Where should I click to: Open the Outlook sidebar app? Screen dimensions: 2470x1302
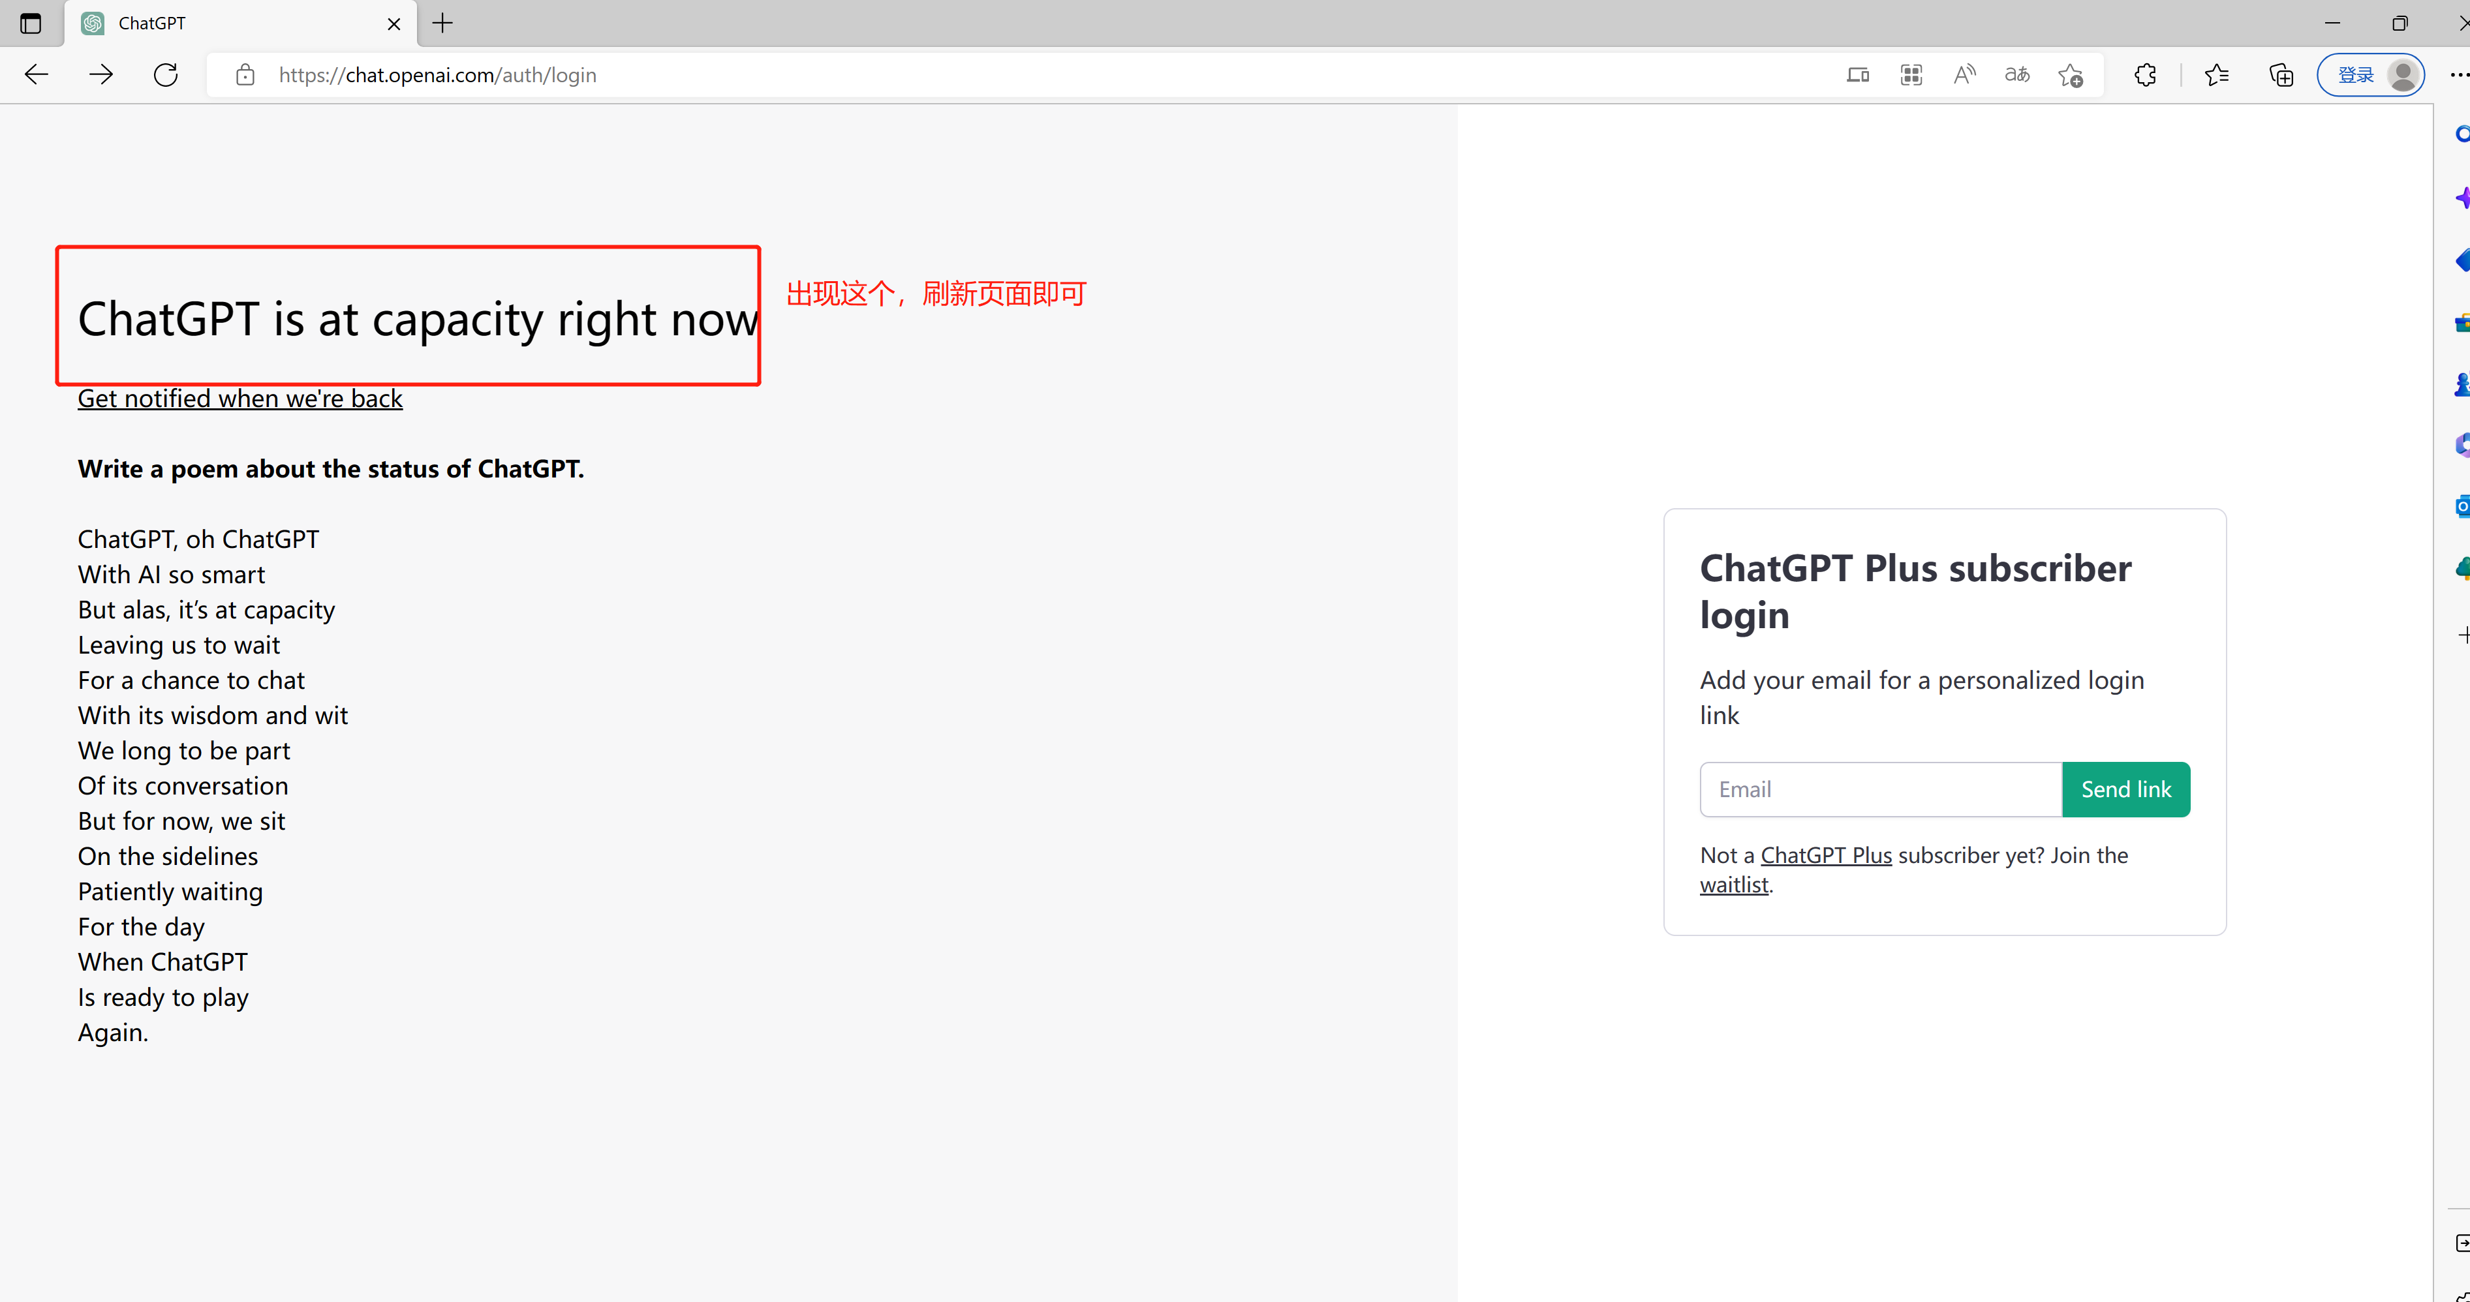[2462, 506]
